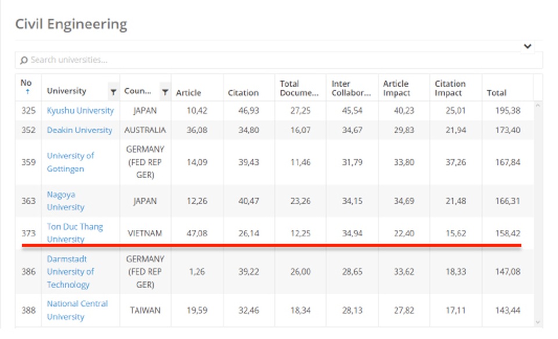Open the Darmstadt University of Technology link

(70, 272)
